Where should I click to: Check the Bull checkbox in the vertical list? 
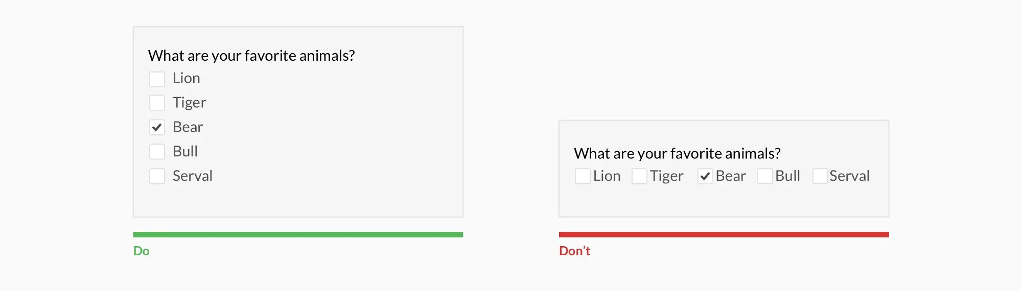[157, 152]
